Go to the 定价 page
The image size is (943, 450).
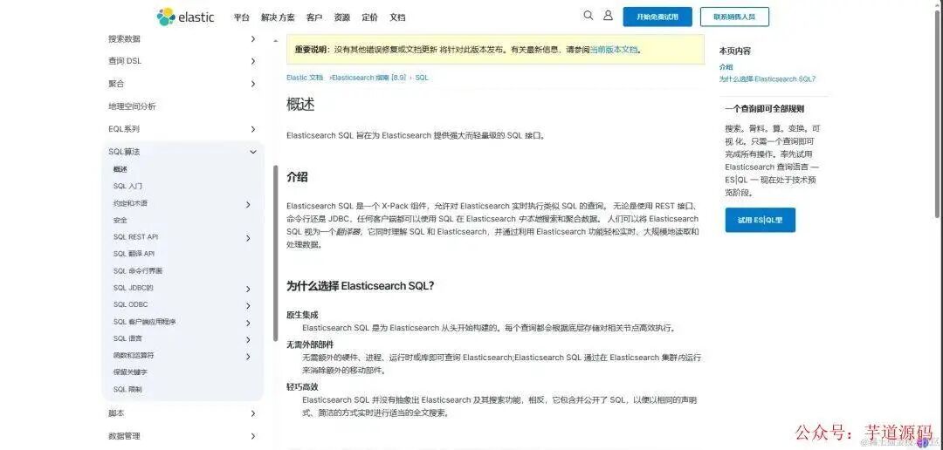point(370,17)
